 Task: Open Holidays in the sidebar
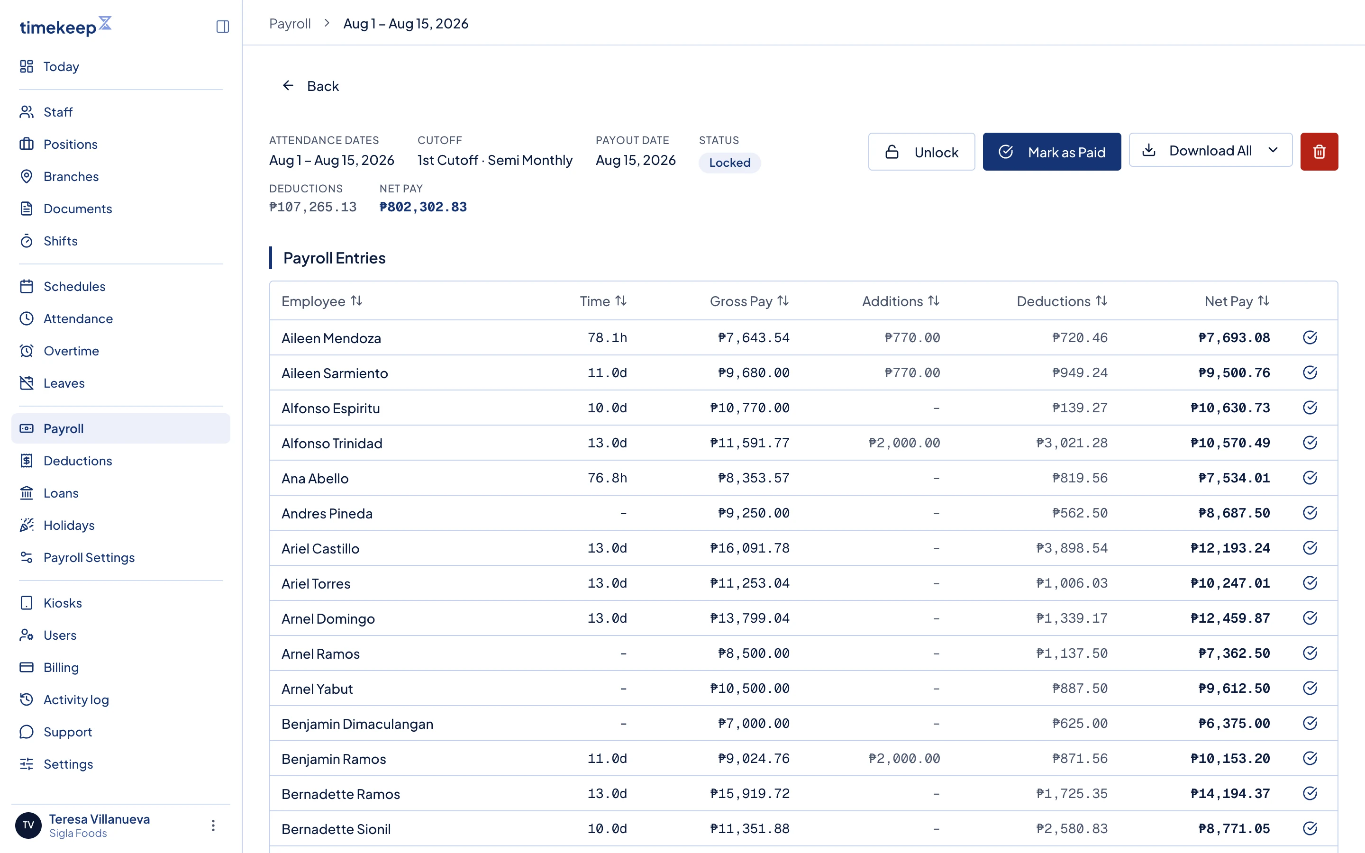coord(121,525)
